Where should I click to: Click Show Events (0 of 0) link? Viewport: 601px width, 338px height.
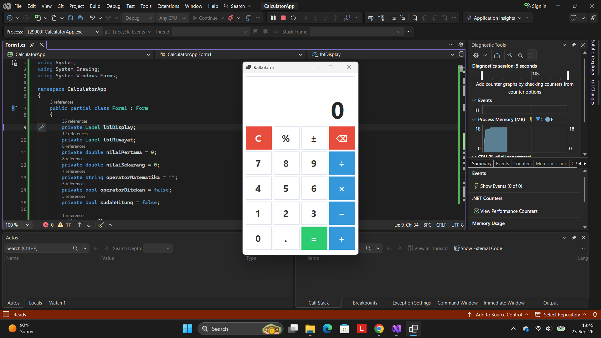click(x=501, y=186)
